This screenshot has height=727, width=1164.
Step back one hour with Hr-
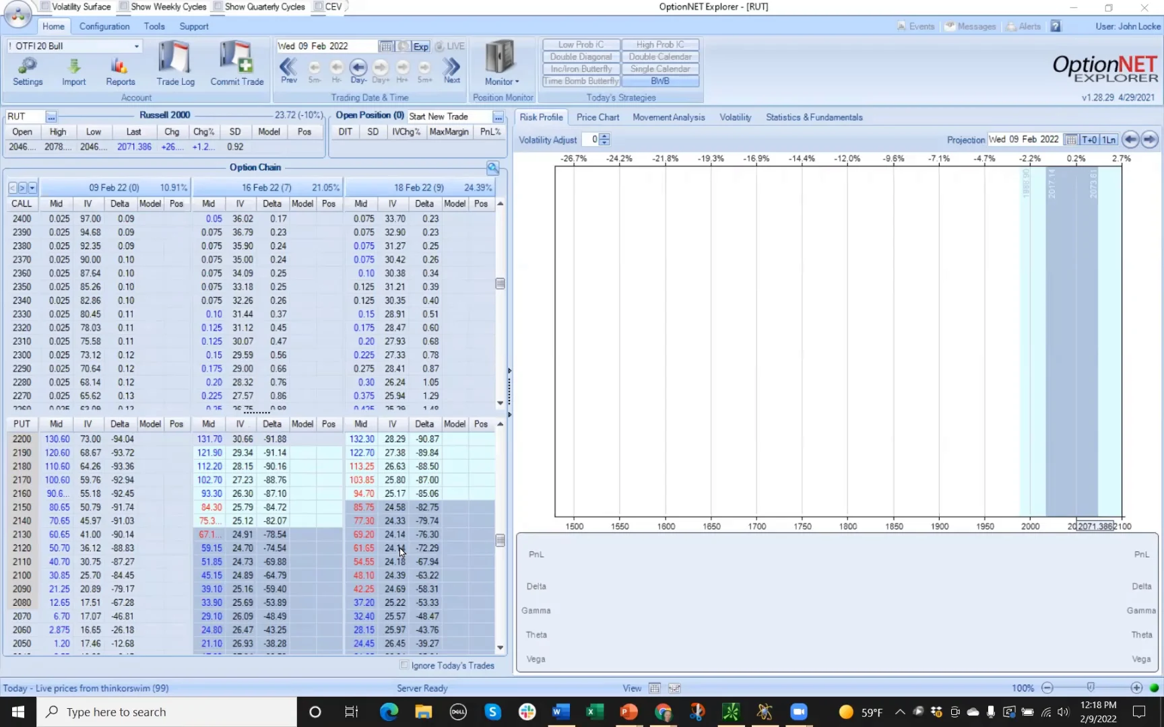coord(336,71)
